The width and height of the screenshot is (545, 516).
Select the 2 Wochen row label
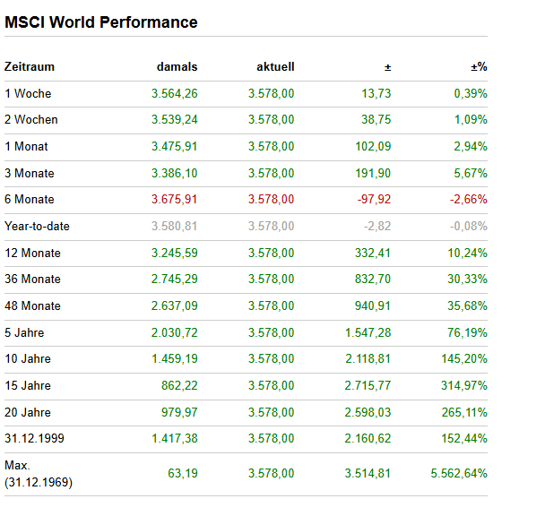(x=31, y=120)
